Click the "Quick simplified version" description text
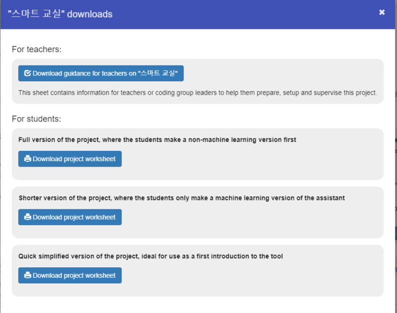The width and height of the screenshot is (397, 313). tap(150, 256)
